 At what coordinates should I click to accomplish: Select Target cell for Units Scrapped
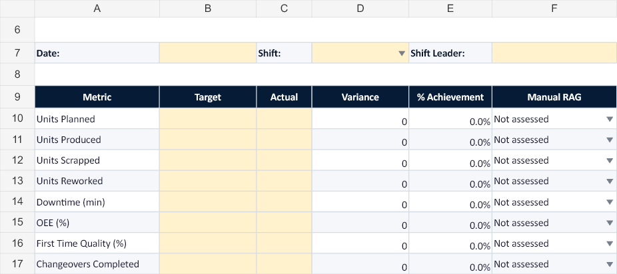coord(208,160)
